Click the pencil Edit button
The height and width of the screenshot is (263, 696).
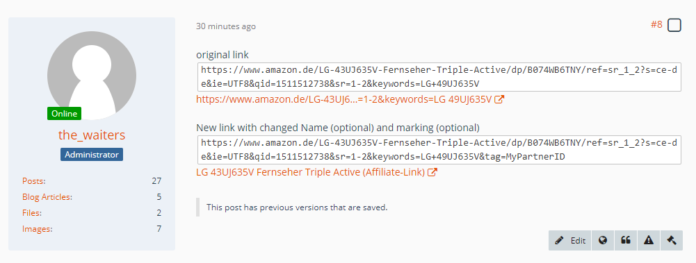point(570,240)
